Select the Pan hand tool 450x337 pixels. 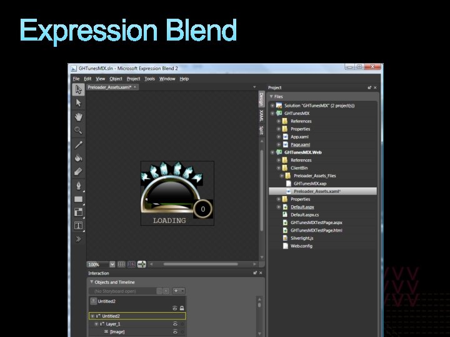point(78,117)
